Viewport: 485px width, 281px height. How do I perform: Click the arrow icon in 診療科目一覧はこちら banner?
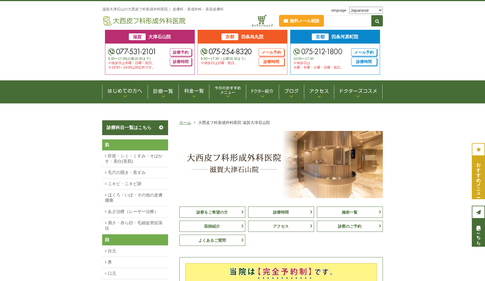[x=161, y=128]
